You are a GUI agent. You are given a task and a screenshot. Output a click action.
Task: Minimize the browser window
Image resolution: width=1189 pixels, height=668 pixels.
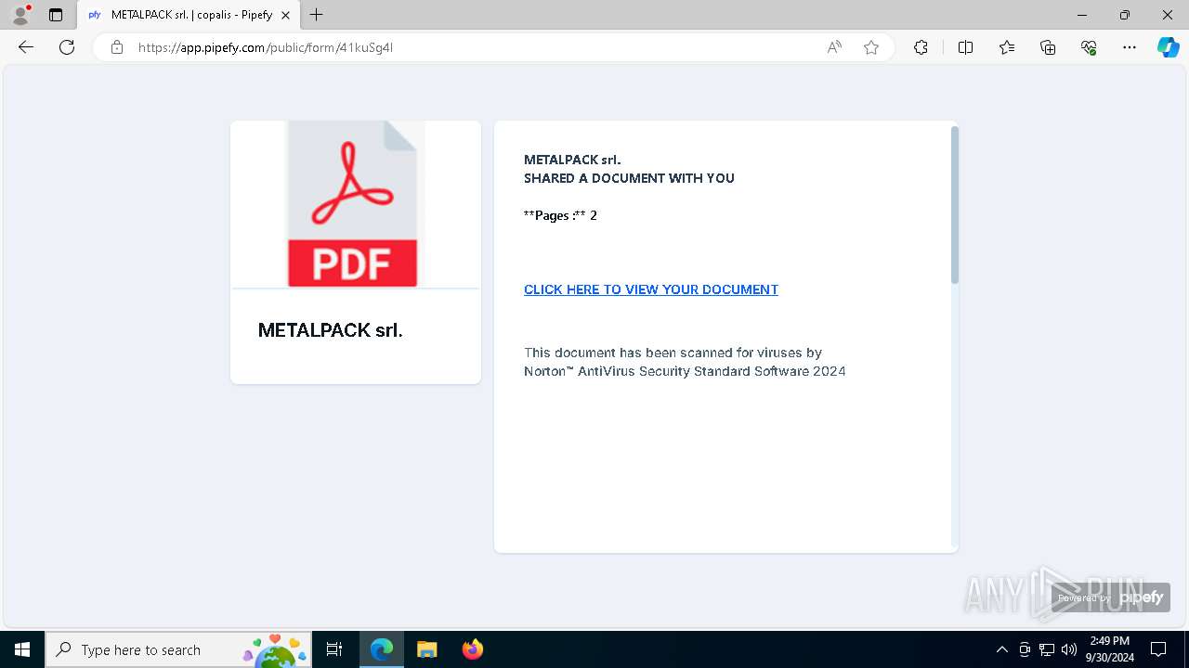pos(1082,15)
